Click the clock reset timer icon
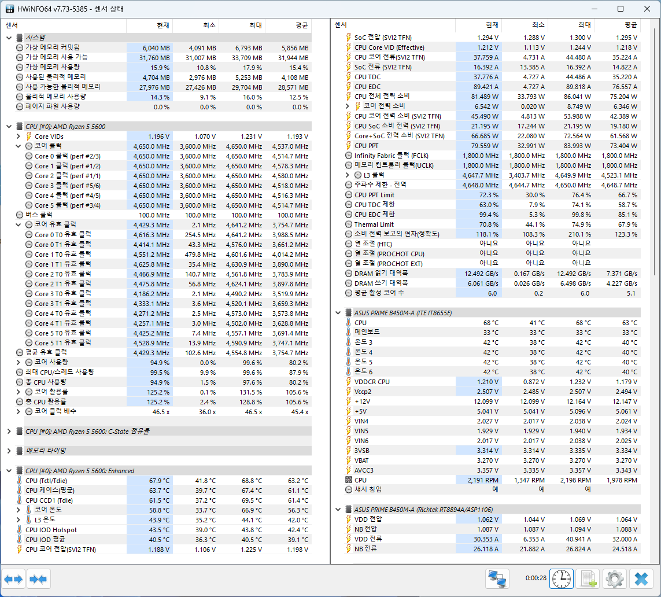The image size is (661, 597). [x=561, y=579]
